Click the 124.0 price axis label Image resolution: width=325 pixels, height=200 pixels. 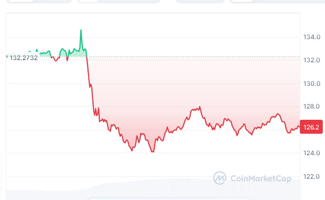pyautogui.click(x=312, y=153)
